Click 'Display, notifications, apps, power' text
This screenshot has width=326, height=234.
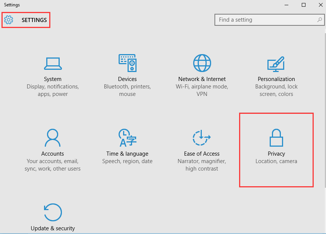tap(53, 90)
